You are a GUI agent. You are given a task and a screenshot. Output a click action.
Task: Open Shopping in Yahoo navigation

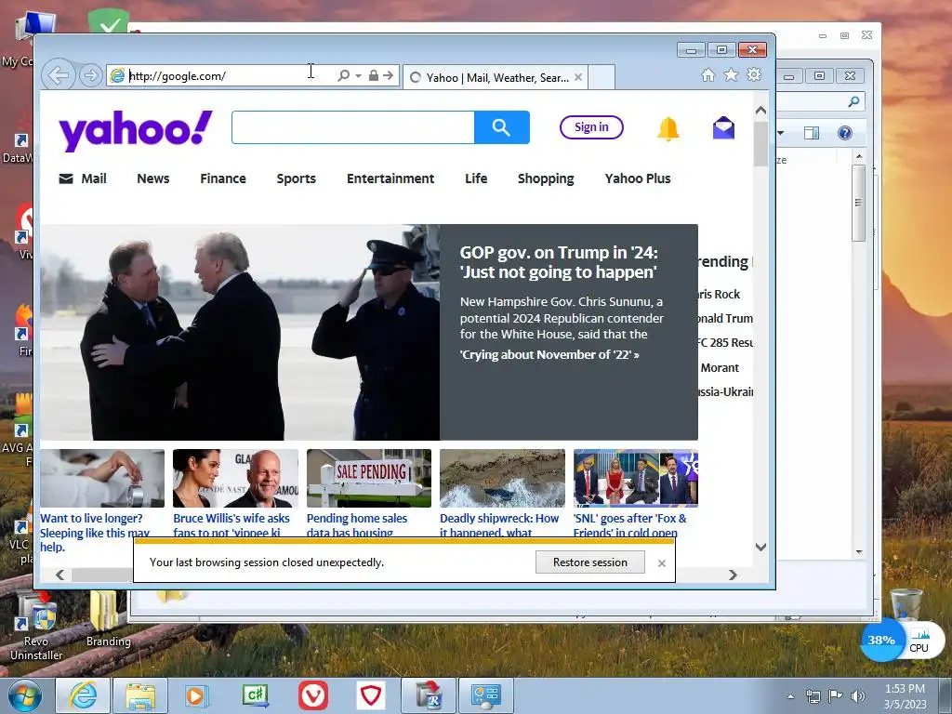tap(546, 178)
